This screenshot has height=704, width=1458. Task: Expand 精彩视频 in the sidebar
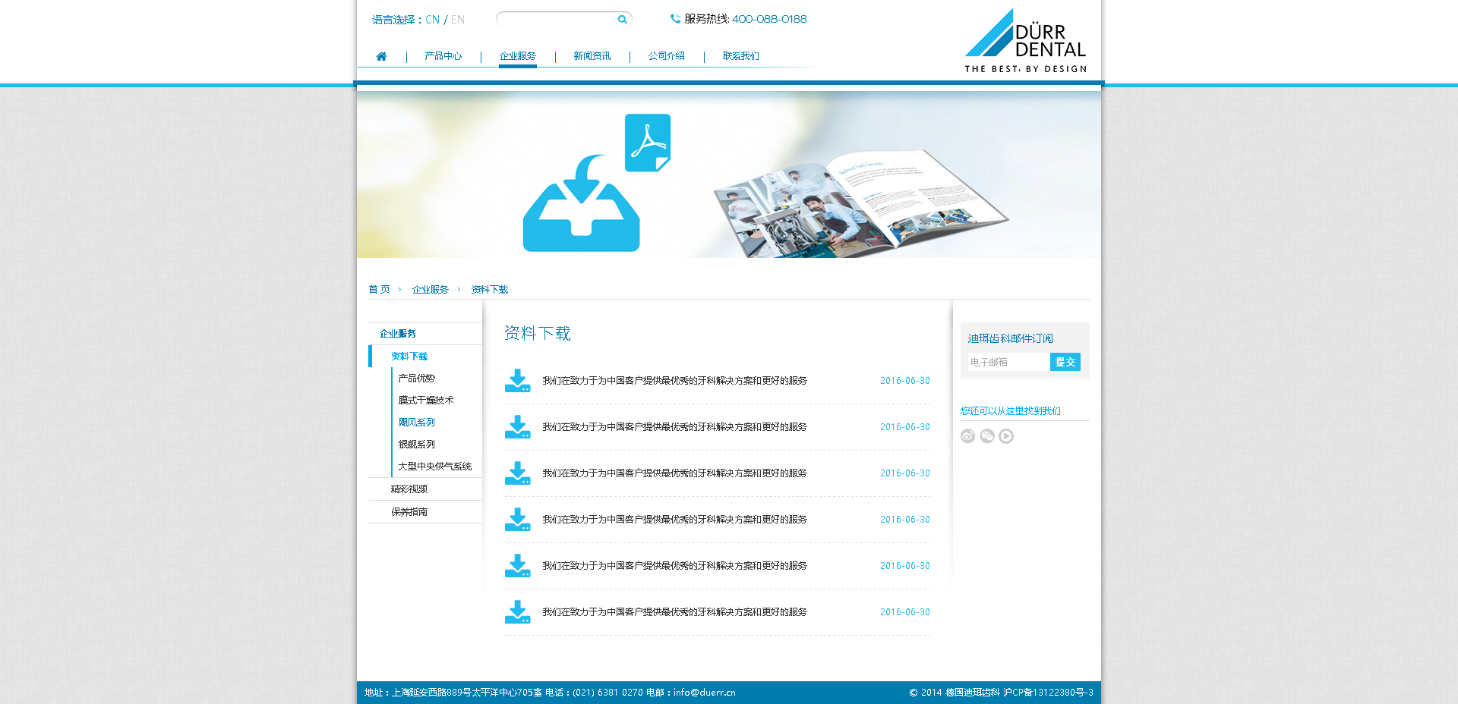coord(409,489)
